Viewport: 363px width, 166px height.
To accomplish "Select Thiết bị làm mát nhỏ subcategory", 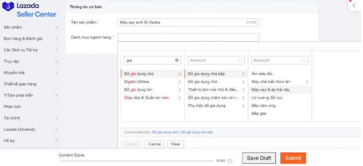I will 216,89.
